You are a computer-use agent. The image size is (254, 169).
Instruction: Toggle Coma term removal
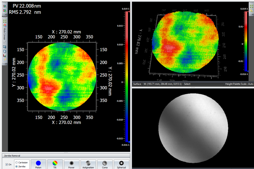coord(104,164)
